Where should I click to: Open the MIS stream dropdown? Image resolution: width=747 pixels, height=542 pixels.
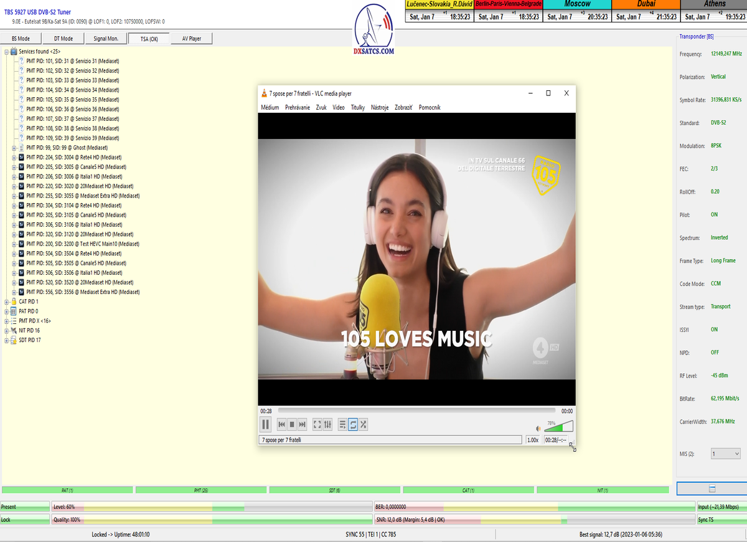(x=725, y=454)
